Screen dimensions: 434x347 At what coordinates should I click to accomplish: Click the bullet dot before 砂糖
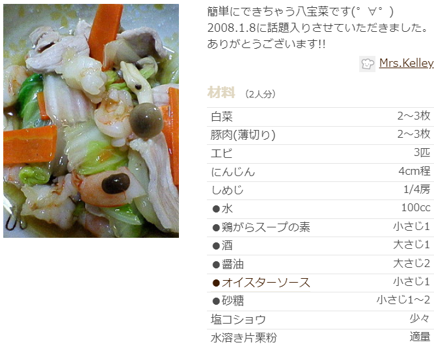[216, 301]
